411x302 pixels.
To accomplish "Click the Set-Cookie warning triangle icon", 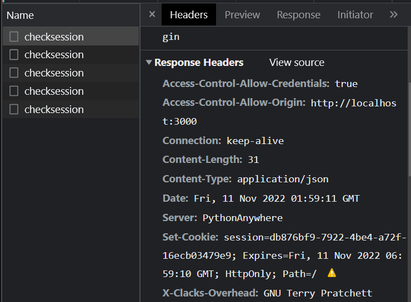I will (332, 273).
